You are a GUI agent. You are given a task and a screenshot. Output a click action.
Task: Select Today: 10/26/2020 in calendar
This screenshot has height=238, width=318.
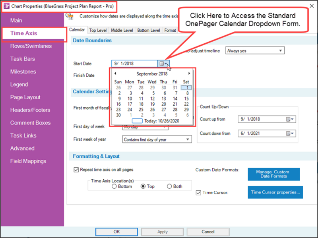pos(155,121)
